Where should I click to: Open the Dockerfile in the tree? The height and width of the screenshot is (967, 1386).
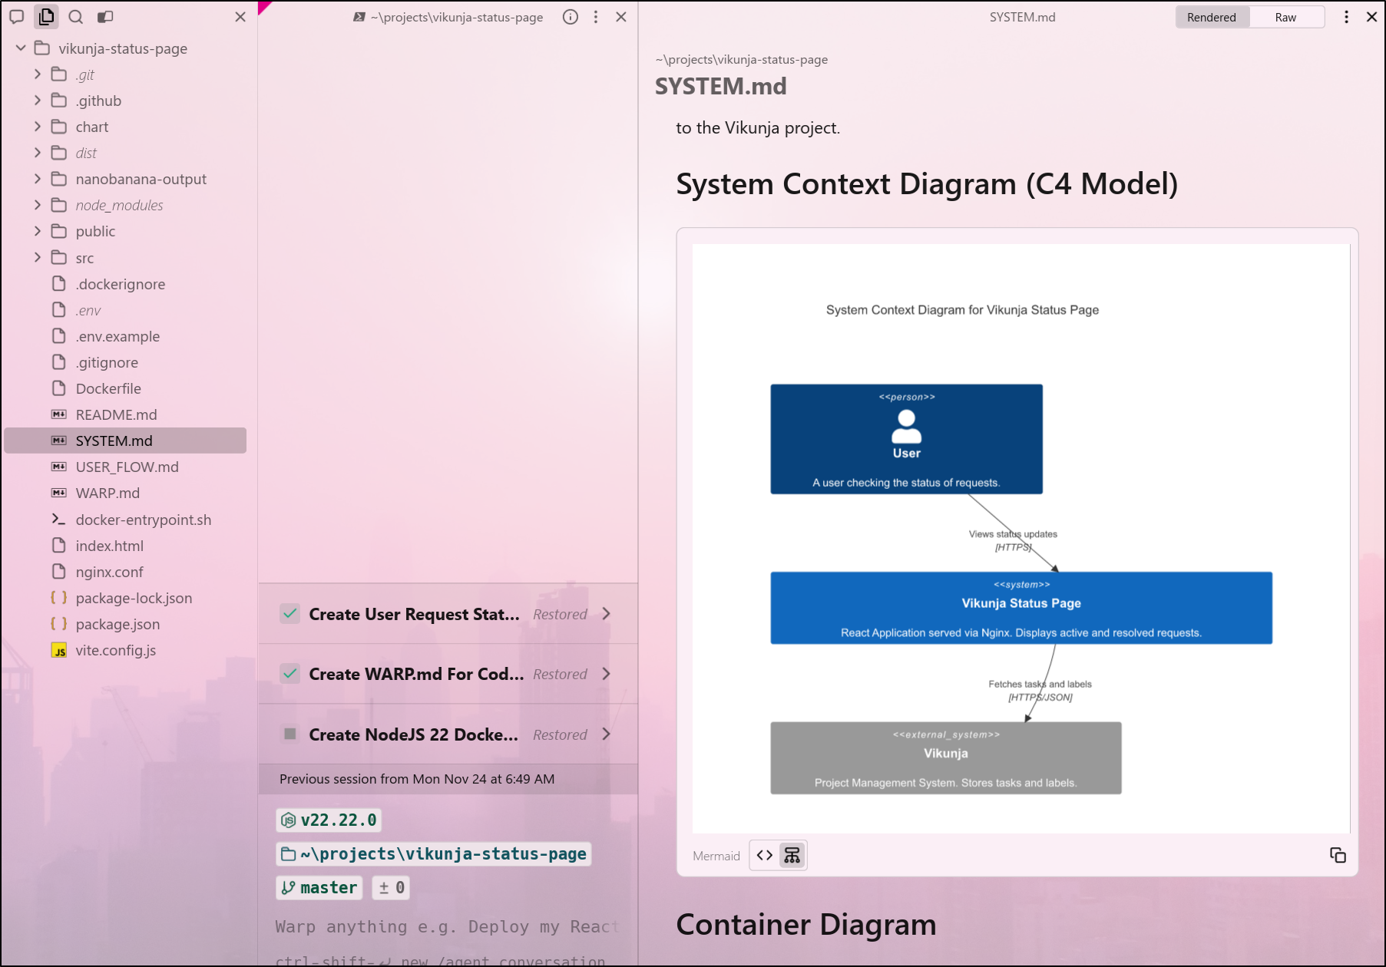(x=125, y=388)
